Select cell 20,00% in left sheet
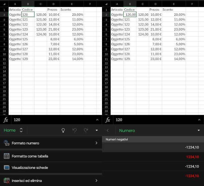The image size is (204, 186). (x=72, y=14)
